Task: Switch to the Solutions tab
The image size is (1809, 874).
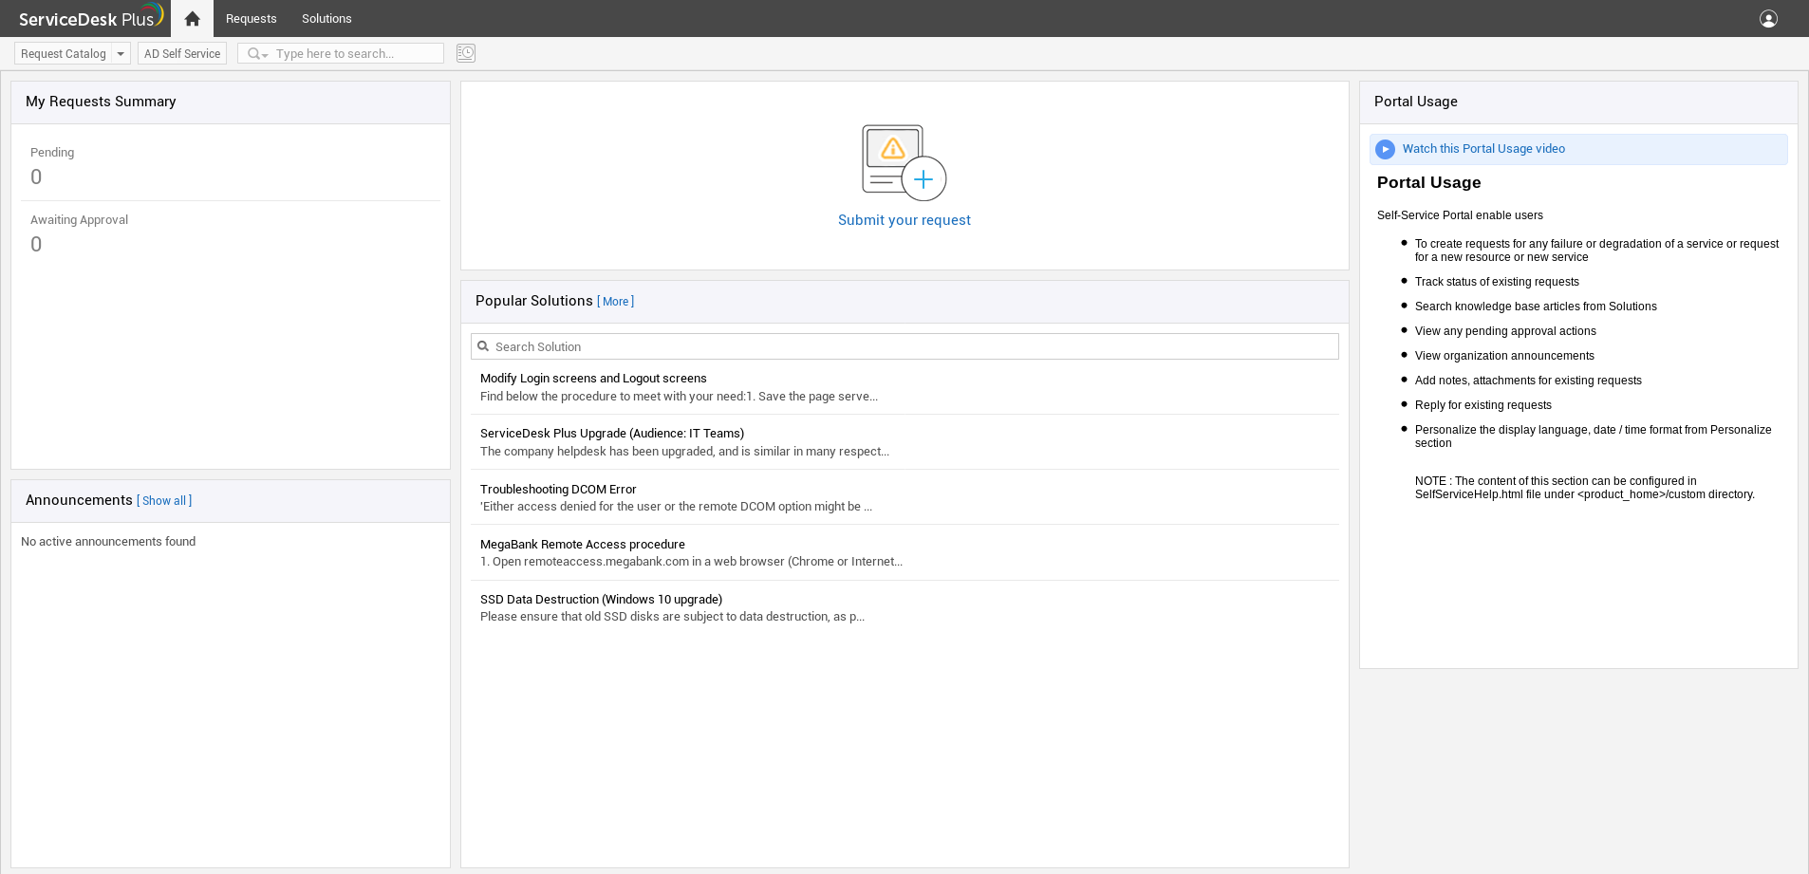Action: (x=326, y=19)
